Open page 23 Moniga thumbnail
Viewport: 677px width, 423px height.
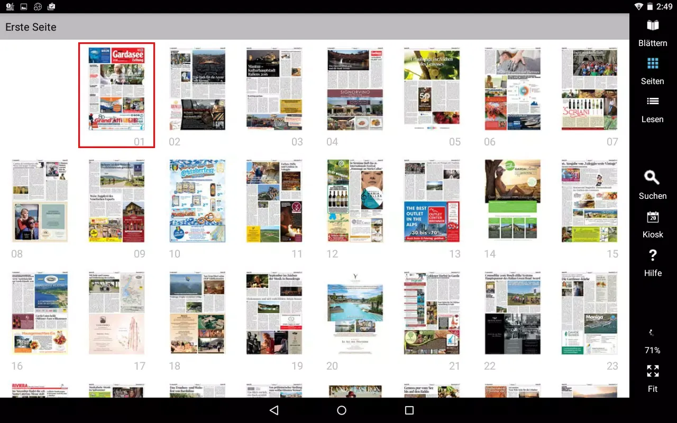coord(590,314)
